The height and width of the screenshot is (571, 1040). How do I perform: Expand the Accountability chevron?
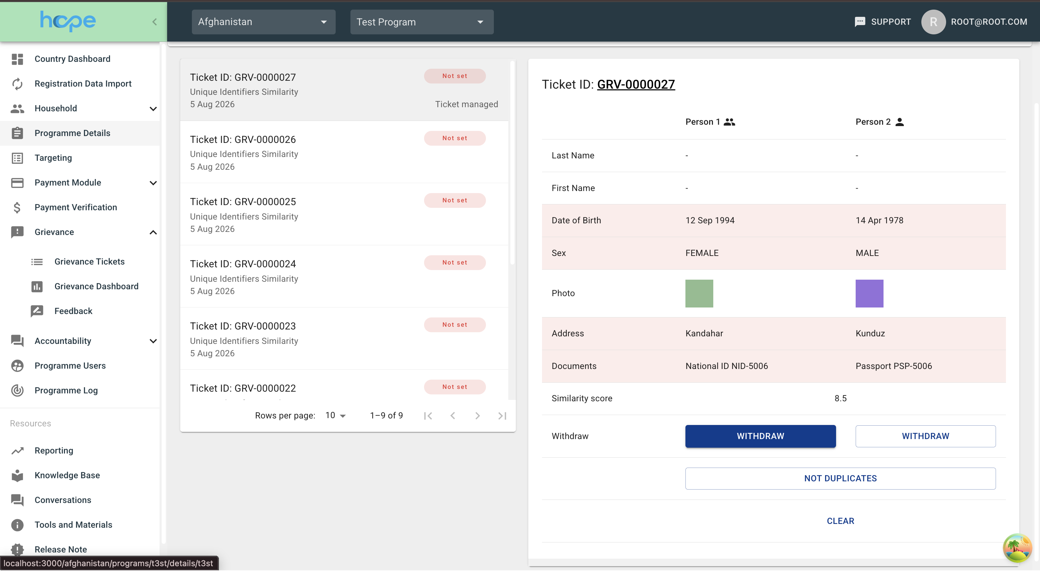tap(153, 341)
